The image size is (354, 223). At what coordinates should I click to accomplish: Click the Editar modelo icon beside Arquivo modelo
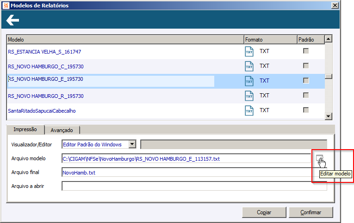(319, 158)
